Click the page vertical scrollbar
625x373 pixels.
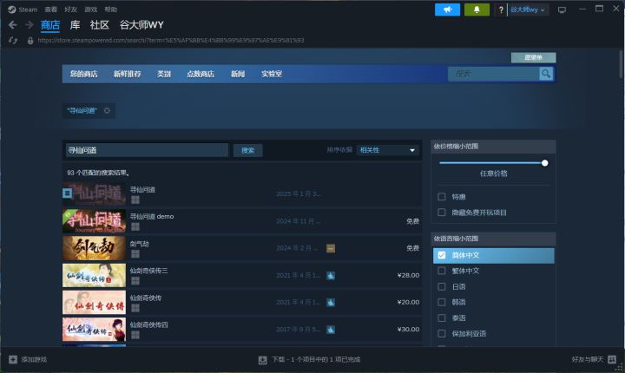(x=621, y=64)
